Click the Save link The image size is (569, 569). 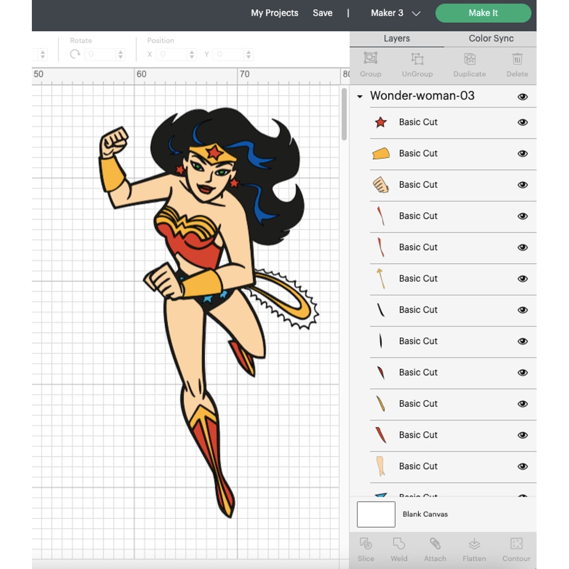[x=323, y=13]
